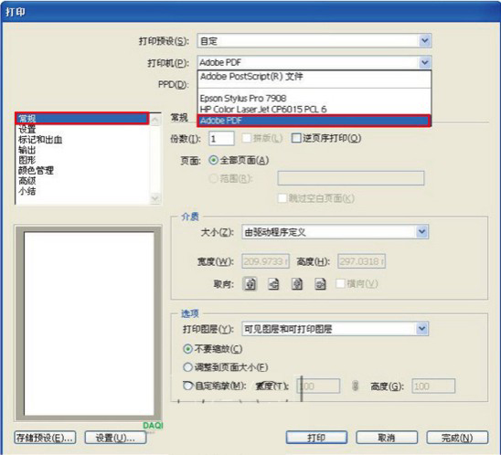Choose the 调整到页面大小 radio option
This screenshot has height=455, width=501.
coord(187,367)
